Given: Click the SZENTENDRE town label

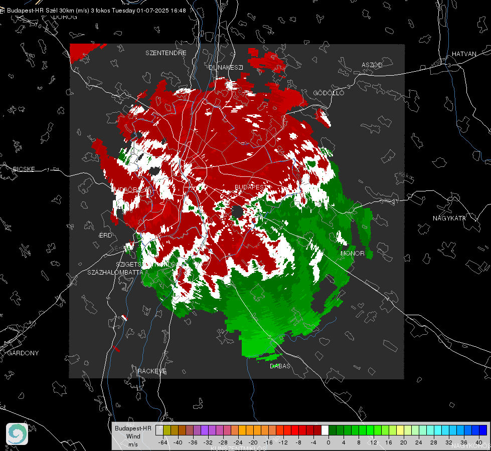Looking at the screenshot, I should point(166,53).
